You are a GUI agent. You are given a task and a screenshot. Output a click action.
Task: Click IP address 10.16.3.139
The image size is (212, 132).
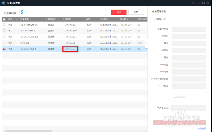[x=71, y=31]
